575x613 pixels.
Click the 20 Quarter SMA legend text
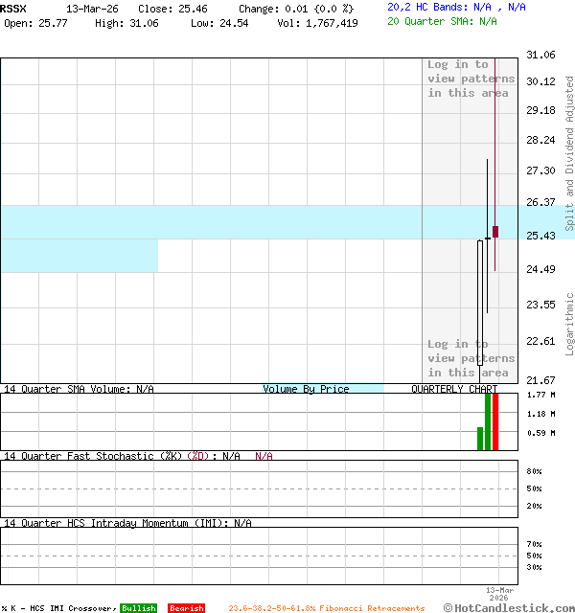pos(442,21)
